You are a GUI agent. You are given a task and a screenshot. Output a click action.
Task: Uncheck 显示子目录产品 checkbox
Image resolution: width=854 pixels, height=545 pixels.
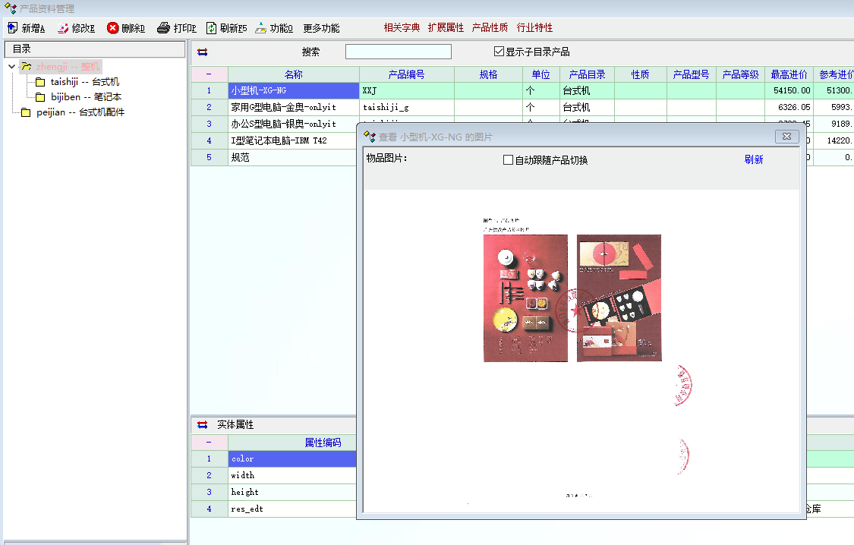pos(499,52)
